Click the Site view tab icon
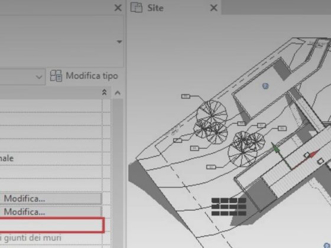331x248 pixels. [136, 7]
